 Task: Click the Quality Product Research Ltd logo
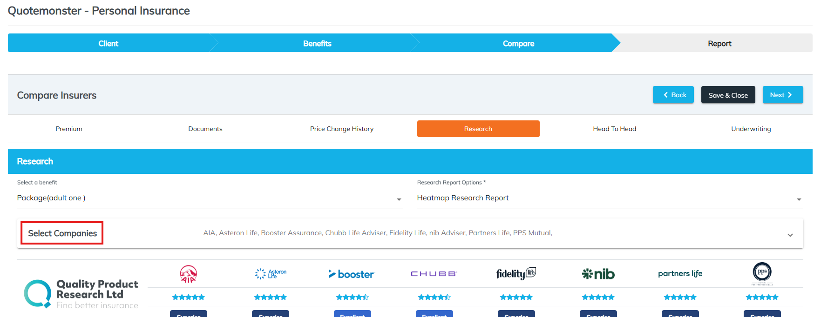pyautogui.click(x=81, y=294)
